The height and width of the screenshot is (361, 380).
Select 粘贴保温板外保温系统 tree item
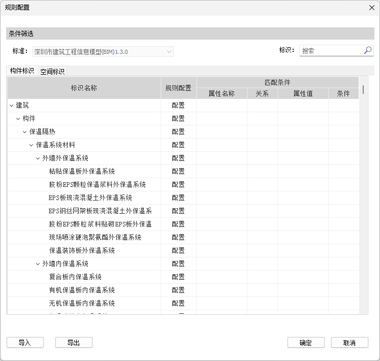pyautogui.click(x=81, y=172)
